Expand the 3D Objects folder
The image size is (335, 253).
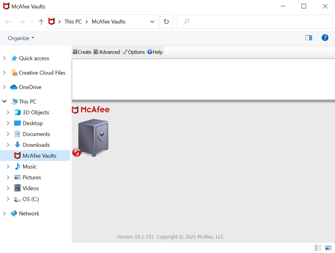pyautogui.click(x=8, y=112)
